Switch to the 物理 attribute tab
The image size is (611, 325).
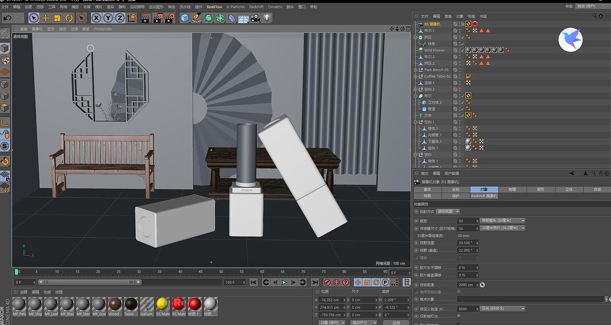point(512,189)
